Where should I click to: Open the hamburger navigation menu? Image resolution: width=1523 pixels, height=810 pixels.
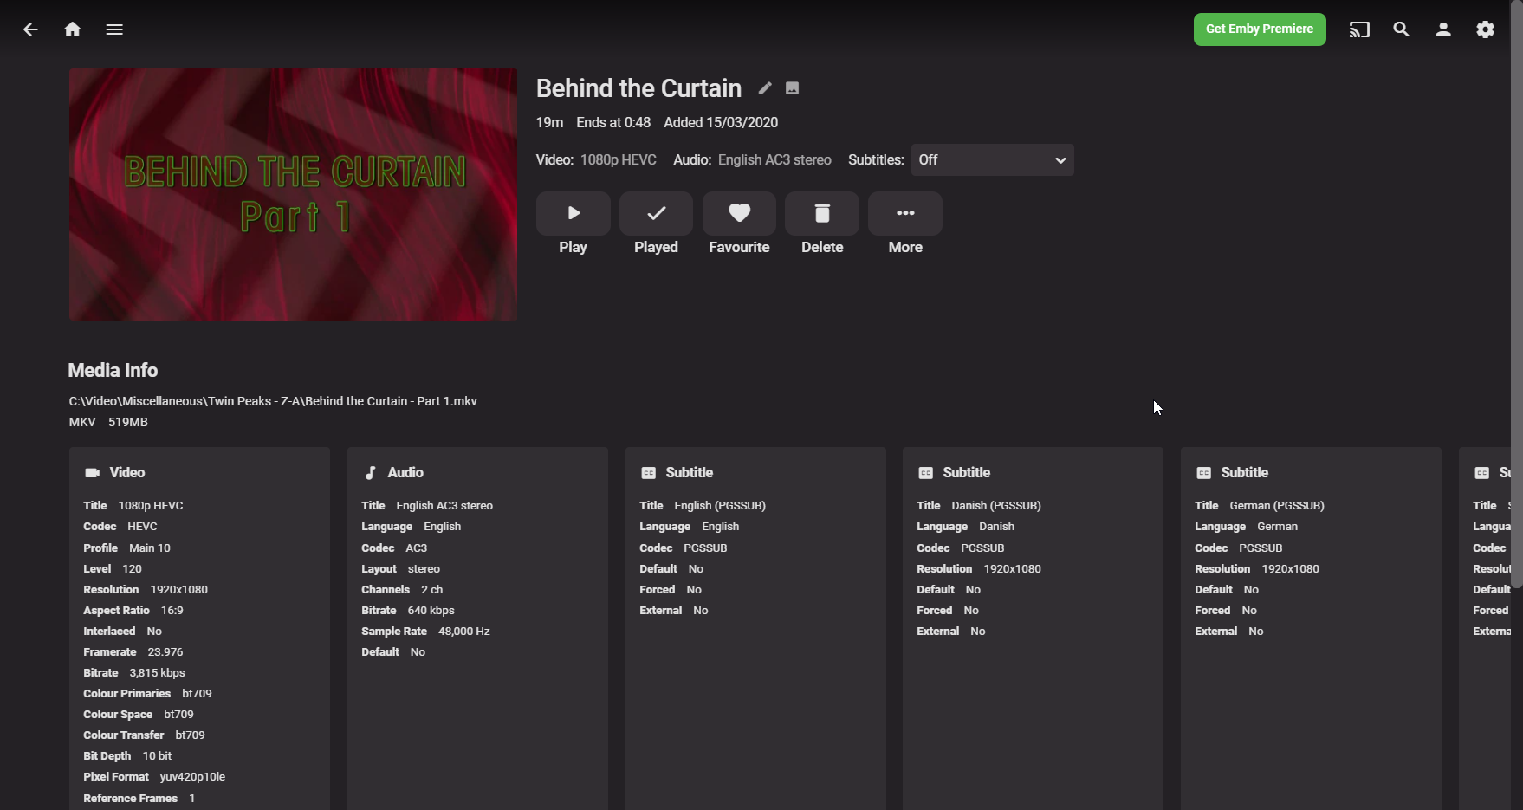click(114, 29)
